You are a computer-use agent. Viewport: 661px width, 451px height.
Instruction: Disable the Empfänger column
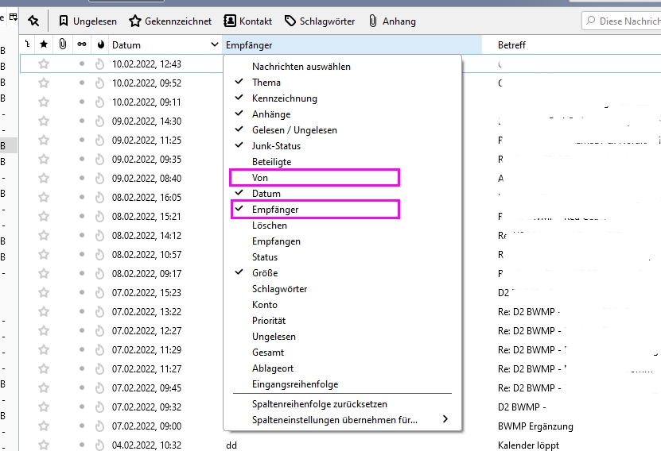point(275,210)
